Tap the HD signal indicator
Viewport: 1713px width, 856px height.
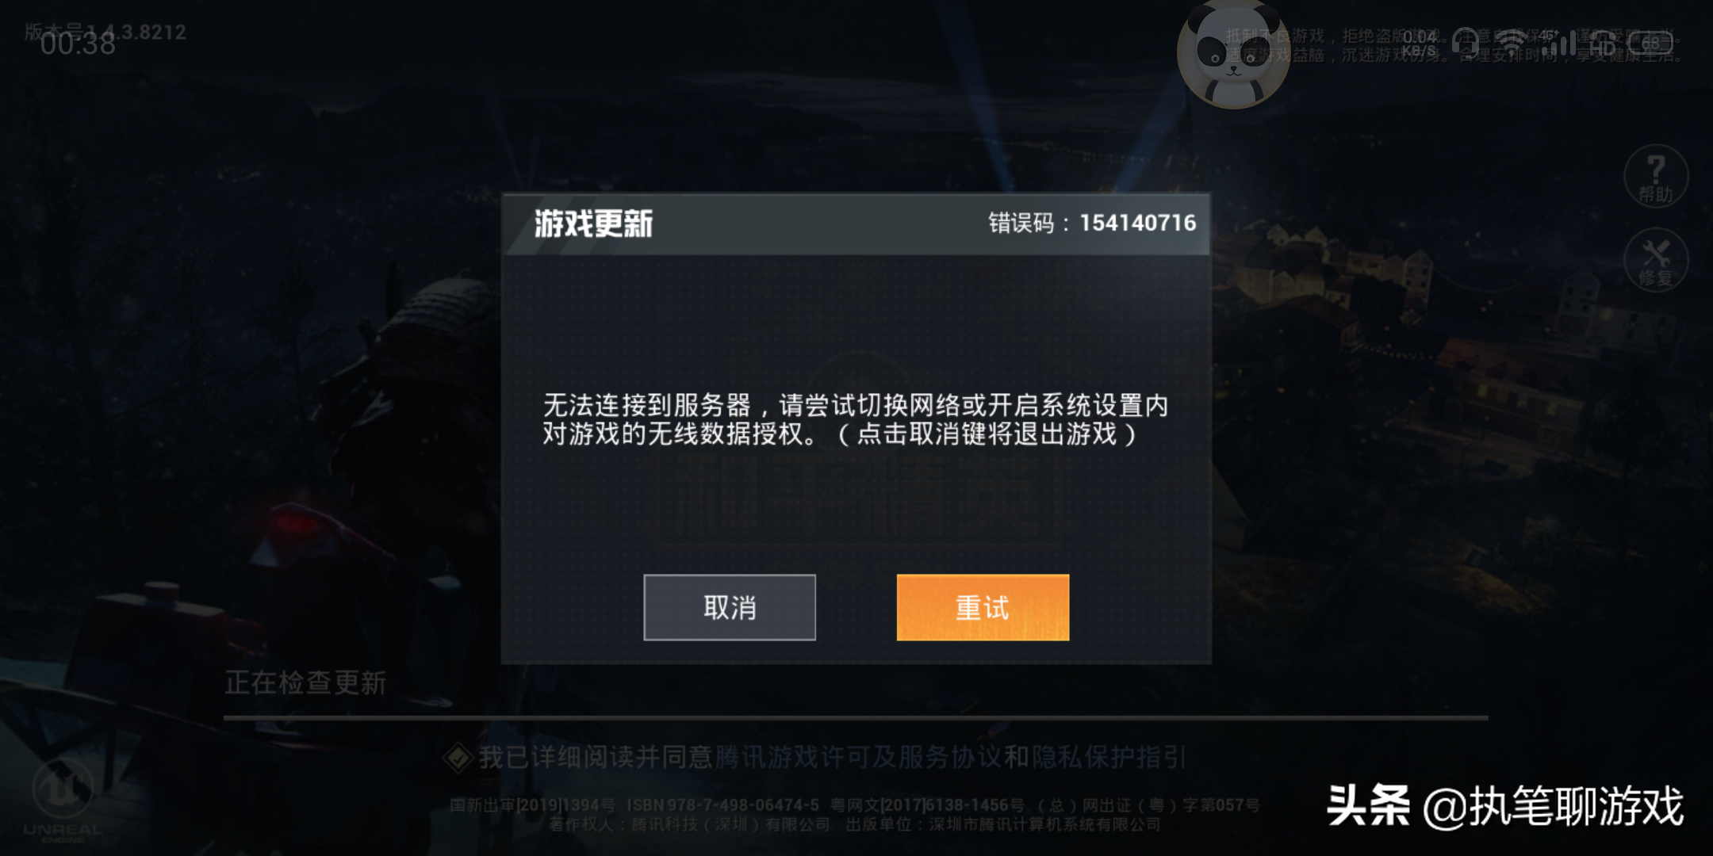pyautogui.click(x=1602, y=46)
